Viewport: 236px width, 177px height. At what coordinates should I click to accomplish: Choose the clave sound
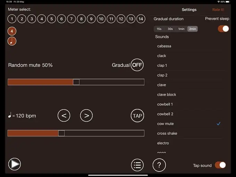point(190,85)
